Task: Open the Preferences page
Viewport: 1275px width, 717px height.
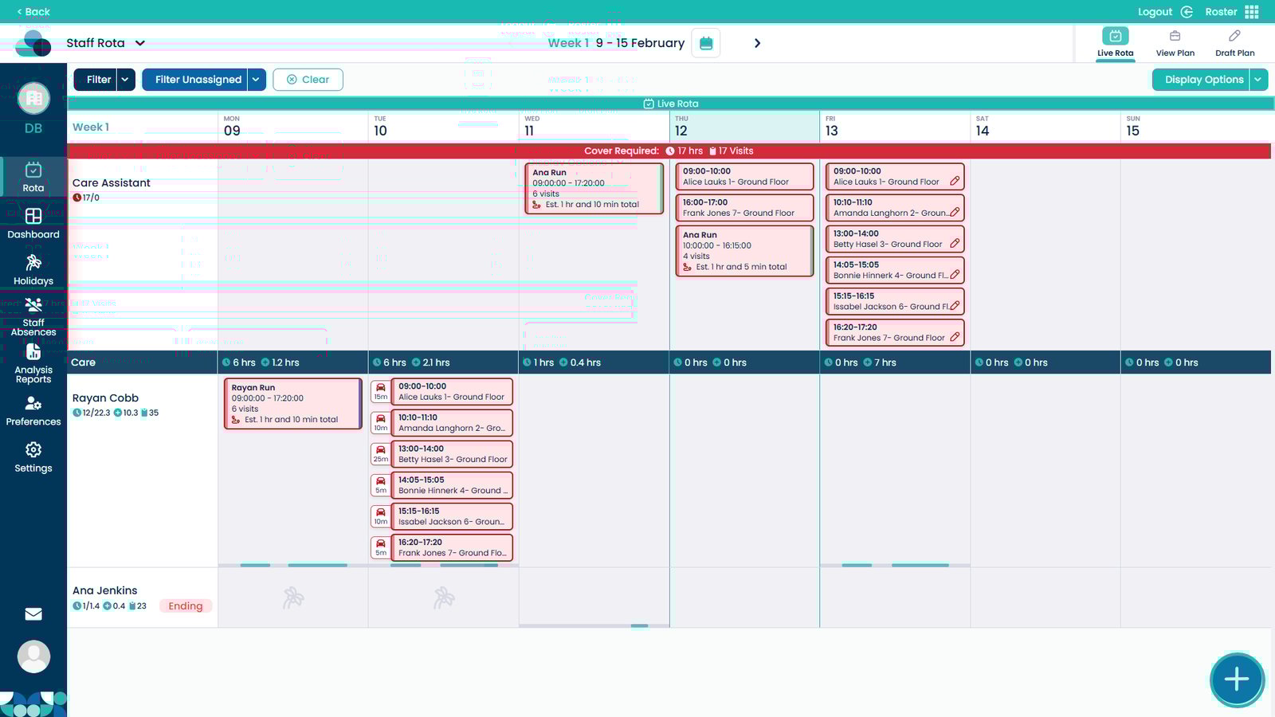Action: [33, 410]
